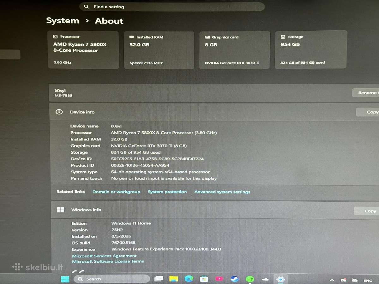Click the RAM icon on Installed RAM card

(132, 37)
